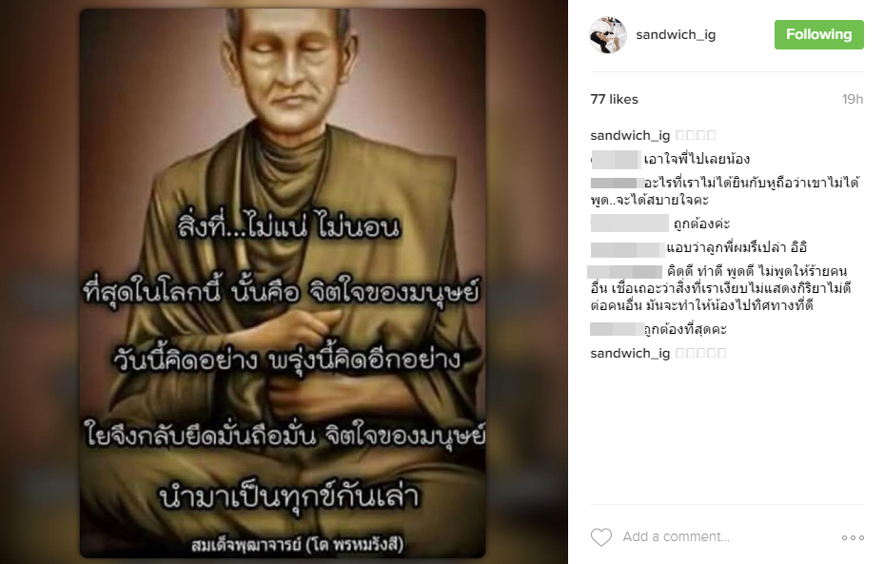Open blurred commenter before อะไรที่เราไม่ได้ยิน

pos(617,184)
